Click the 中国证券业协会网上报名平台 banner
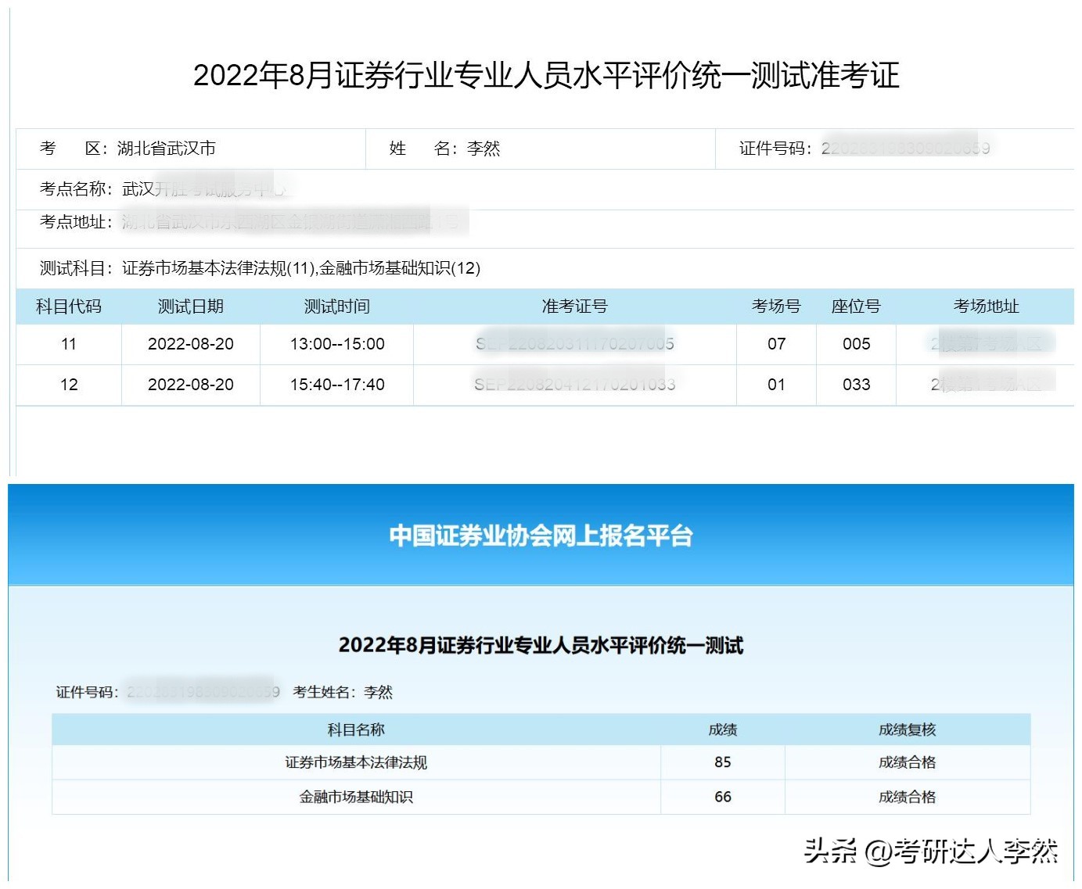This screenshot has width=1082, height=889. [x=541, y=536]
